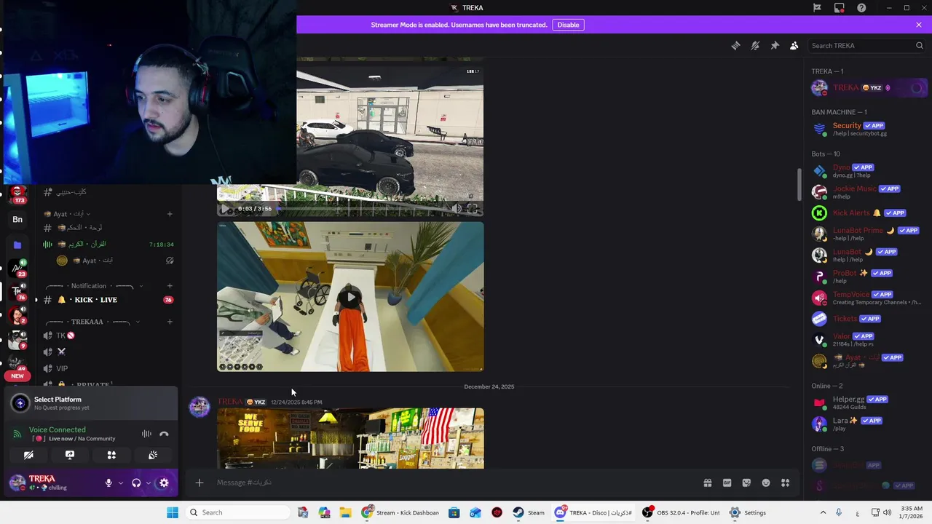This screenshot has width=932, height=524.
Task: Open the screen share button
Action: click(70, 455)
